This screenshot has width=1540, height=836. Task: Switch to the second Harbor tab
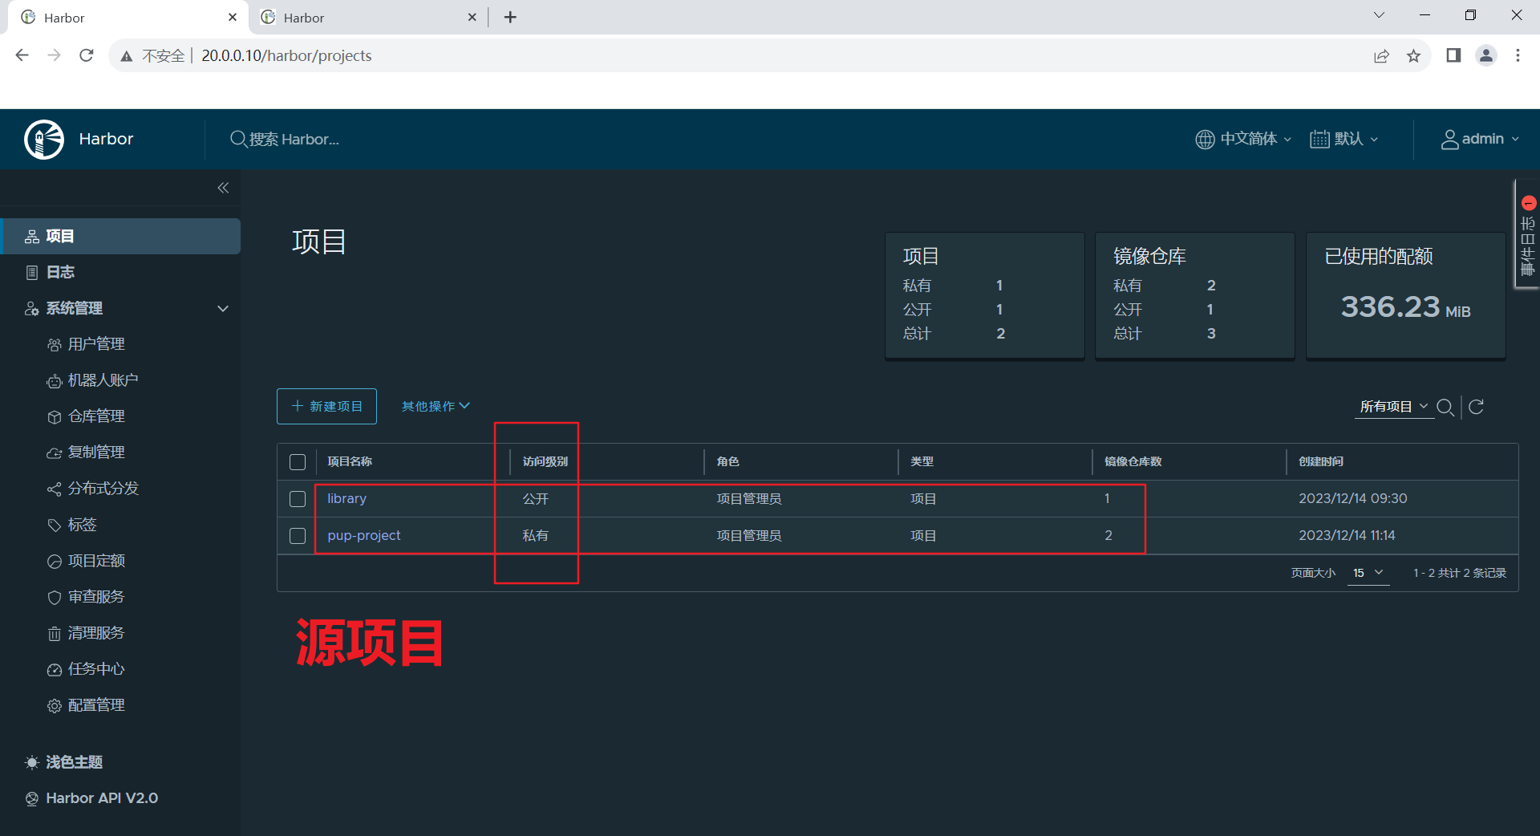369,17
